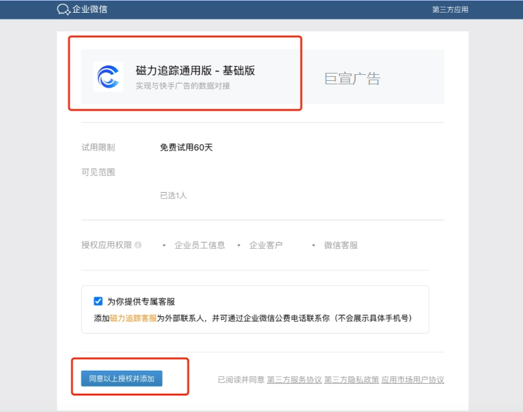This screenshot has width=523, height=412.
Task: Open 应用市场用户协议 link
Action: pos(412,380)
